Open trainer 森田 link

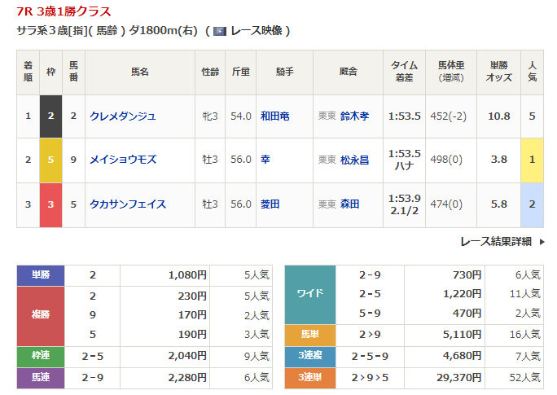point(350,204)
